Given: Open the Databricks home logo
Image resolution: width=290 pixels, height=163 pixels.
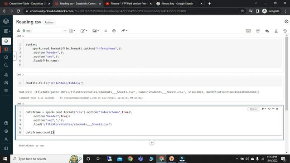Looking at the screenshot, I should [x=6, y=21].
